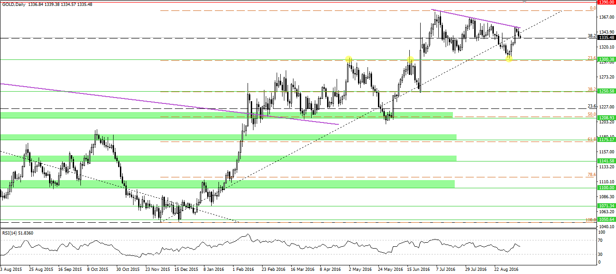Select the yellow circle at late-August low
This screenshot has height=274, width=616.
pyautogui.click(x=509, y=59)
